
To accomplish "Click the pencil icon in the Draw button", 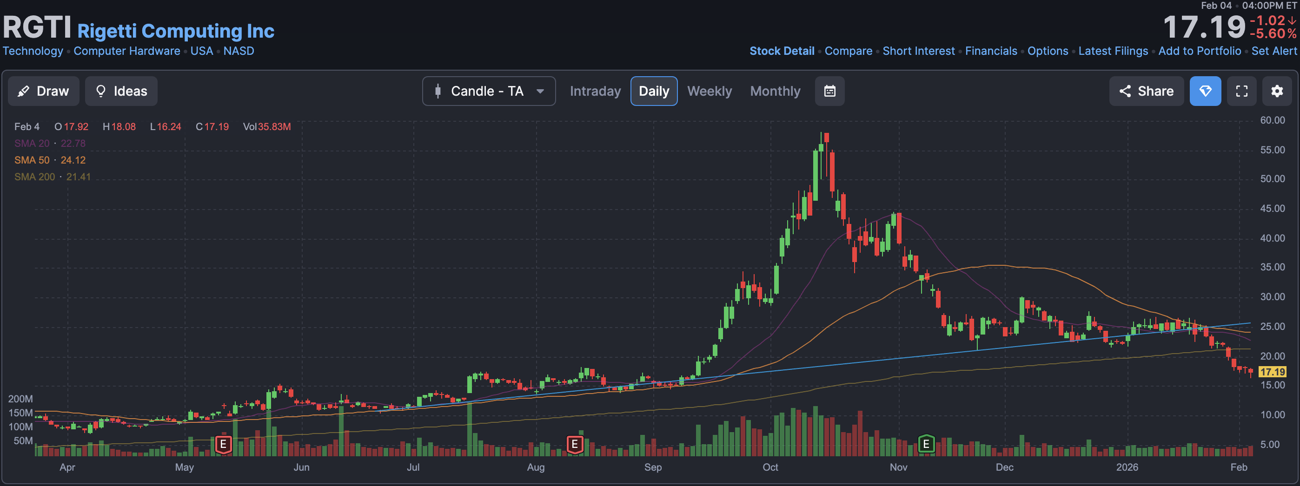I will click(23, 91).
